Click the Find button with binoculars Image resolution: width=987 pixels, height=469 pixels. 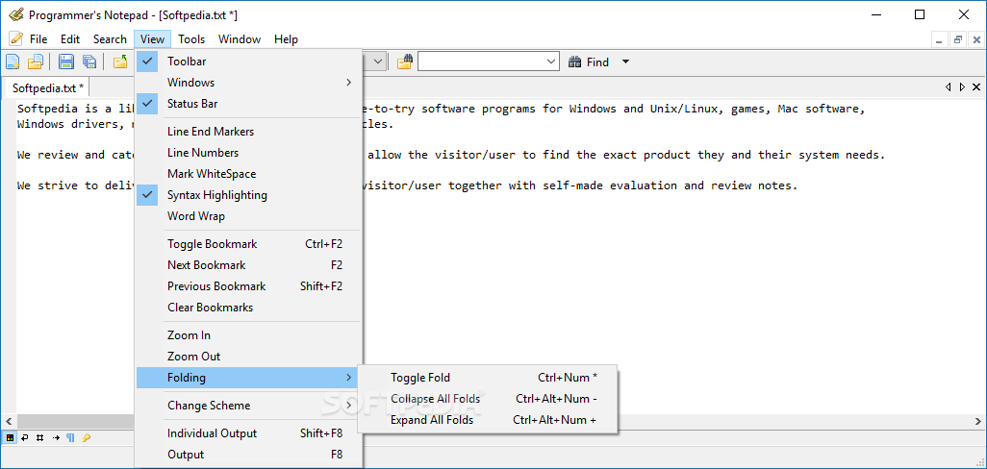[x=589, y=62]
